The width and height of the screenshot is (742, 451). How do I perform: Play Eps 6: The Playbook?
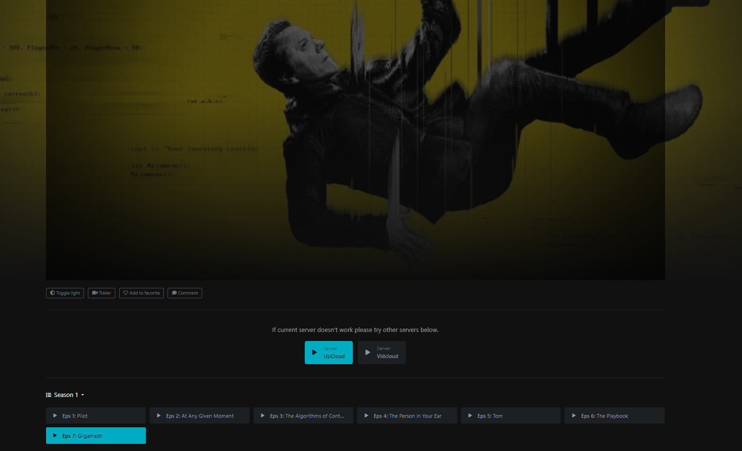[x=614, y=416]
